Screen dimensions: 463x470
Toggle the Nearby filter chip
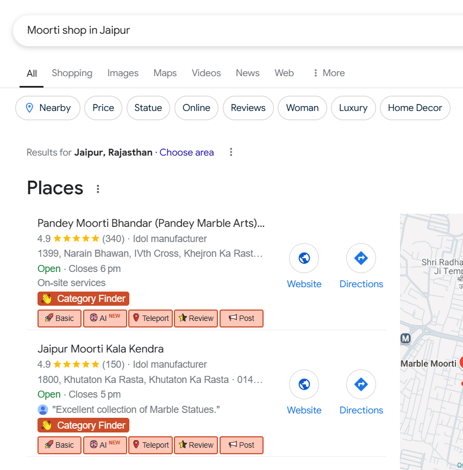coord(48,108)
